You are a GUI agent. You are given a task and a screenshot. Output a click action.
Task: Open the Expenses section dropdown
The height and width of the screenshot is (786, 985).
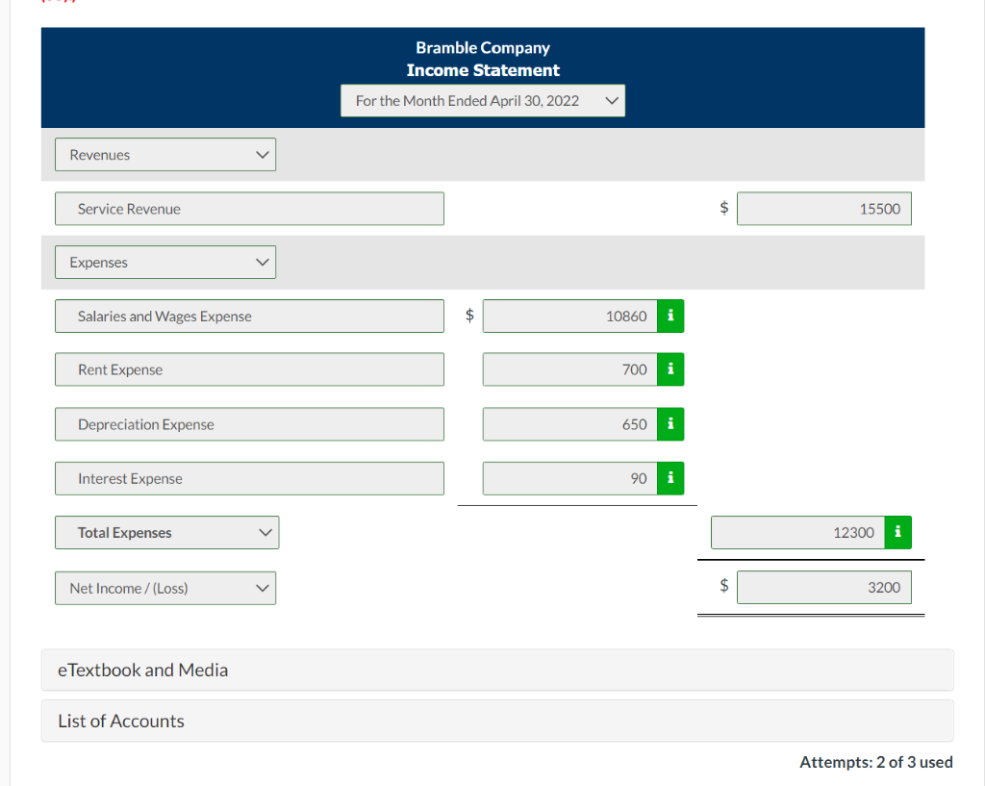tap(164, 262)
